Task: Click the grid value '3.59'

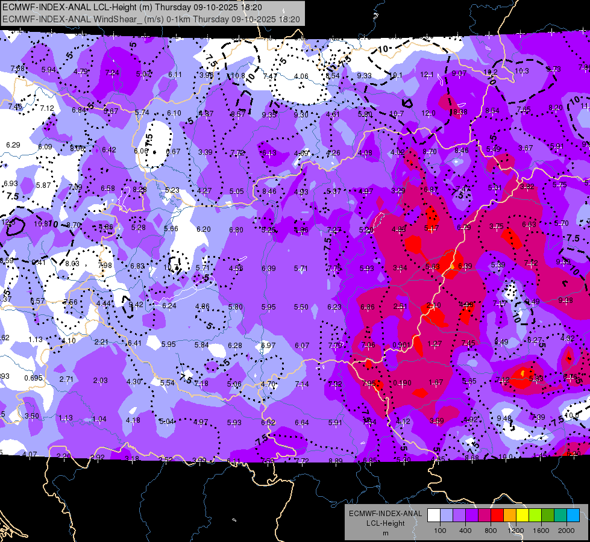Action: [436, 420]
